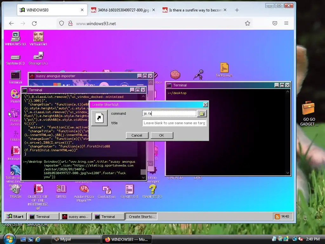Click the Windows 93 Start button
This screenshot has height=244, width=325.
(x=15, y=216)
